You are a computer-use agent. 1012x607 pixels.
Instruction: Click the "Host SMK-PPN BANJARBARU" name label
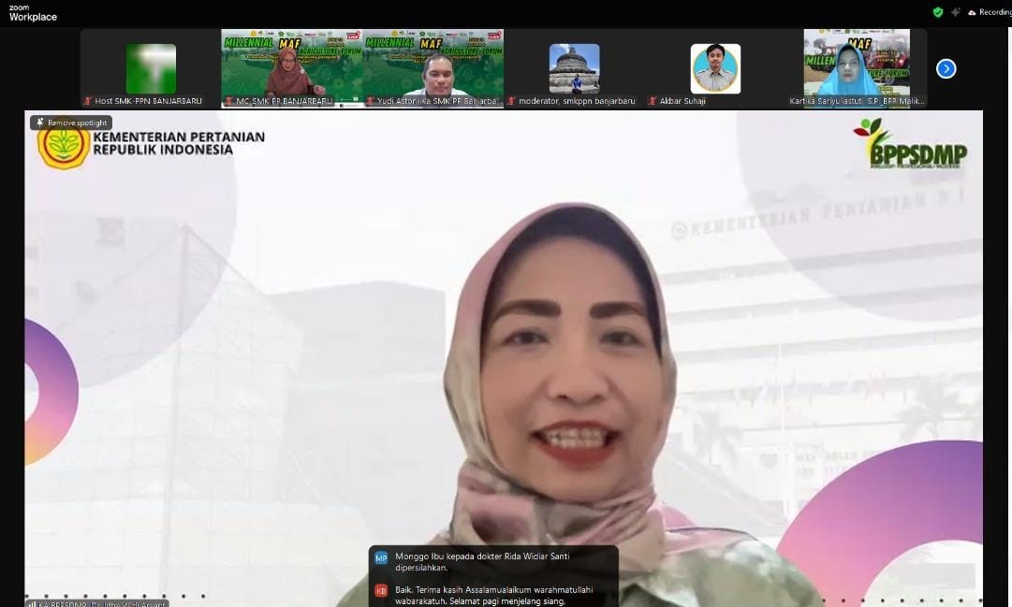point(149,101)
